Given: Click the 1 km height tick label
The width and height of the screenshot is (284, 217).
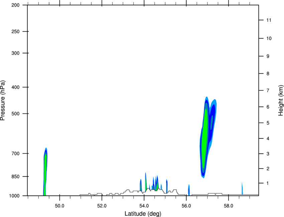Looking at the screenshot, I should (x=268, y=183).
